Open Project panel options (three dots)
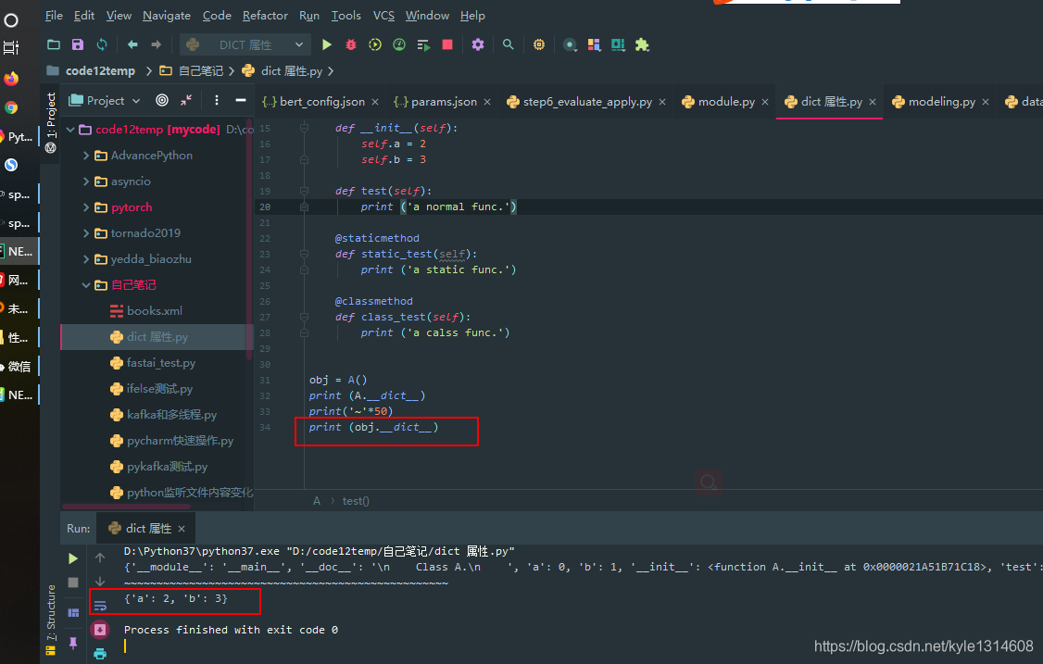This screenshot has width=1043, height=664. [216, 100]
